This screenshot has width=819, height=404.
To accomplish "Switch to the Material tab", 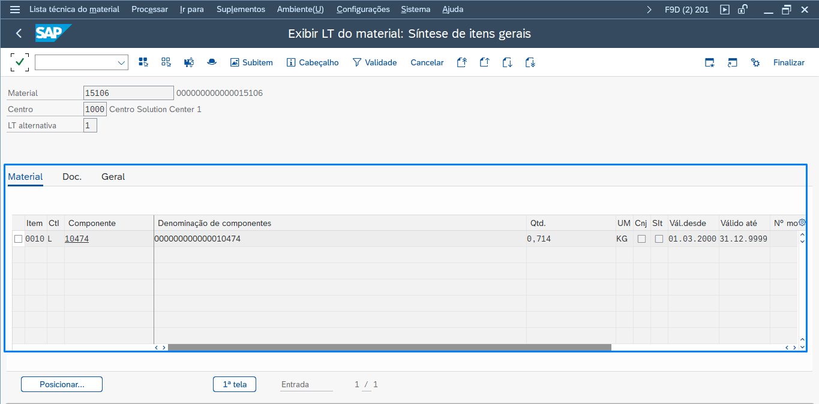I will tap(25, 177).
